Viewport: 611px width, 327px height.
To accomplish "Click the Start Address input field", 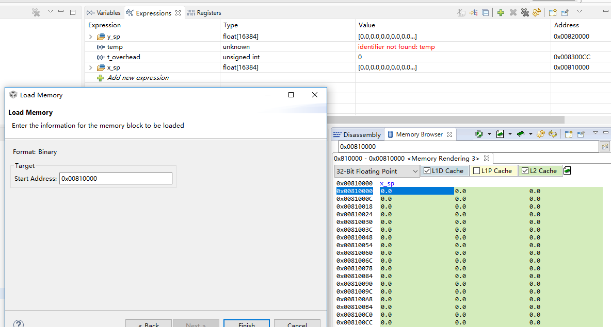I will (x=116, y=179).
